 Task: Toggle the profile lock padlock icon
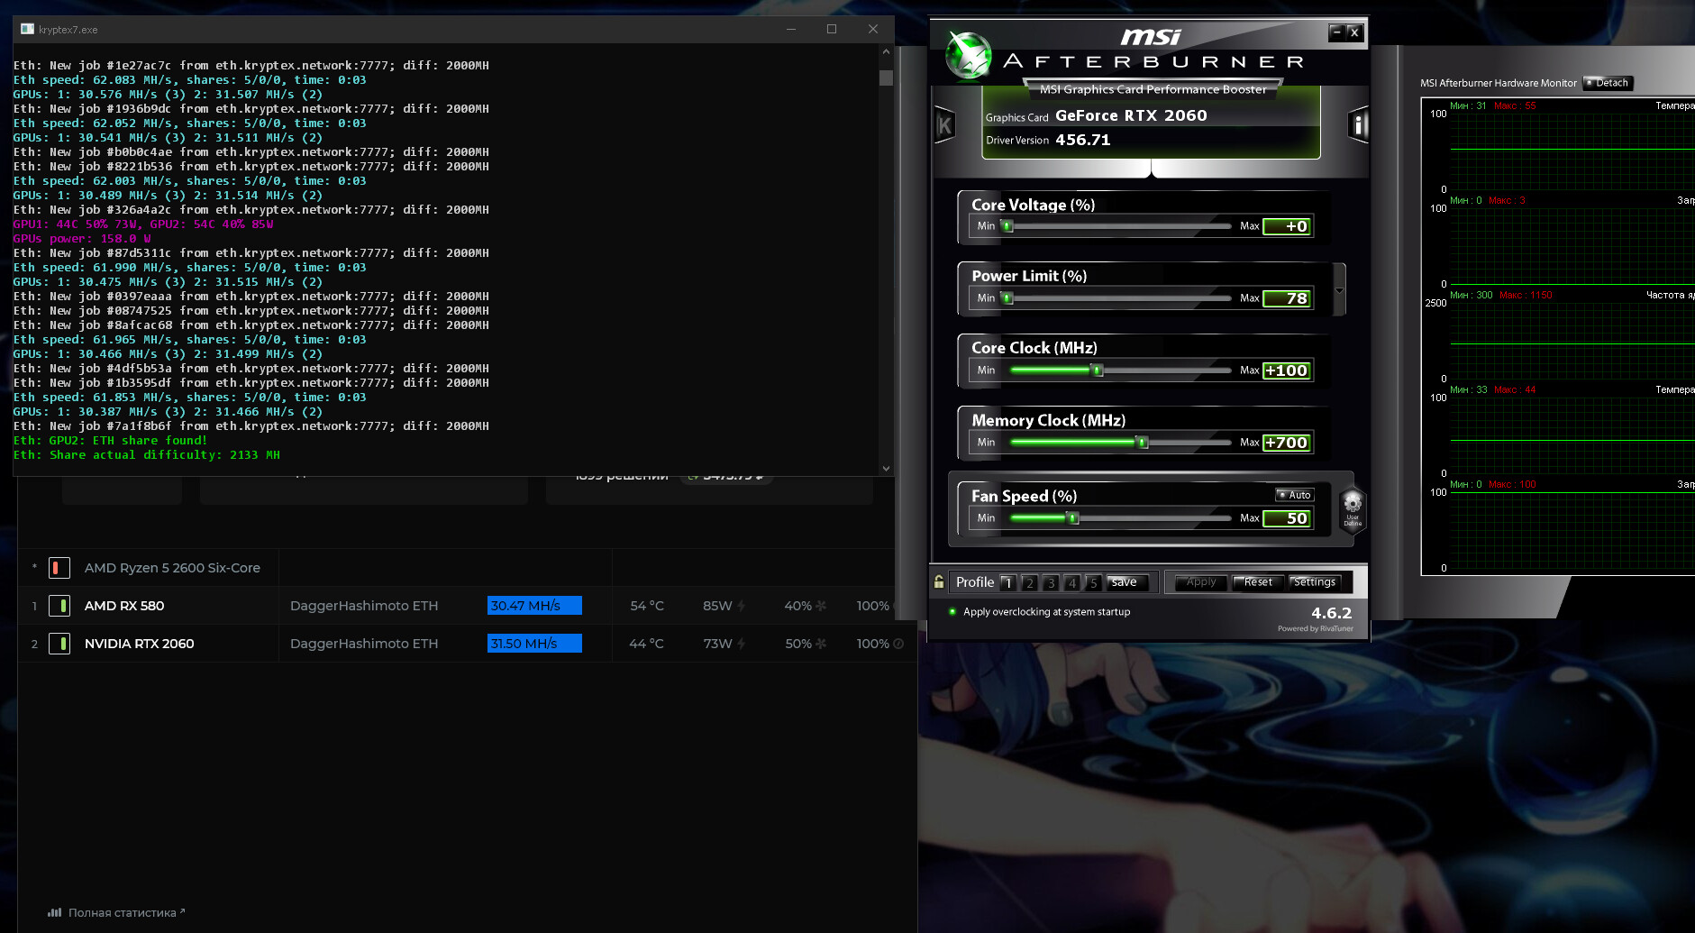pyautogui.click(x=939, y=582)
